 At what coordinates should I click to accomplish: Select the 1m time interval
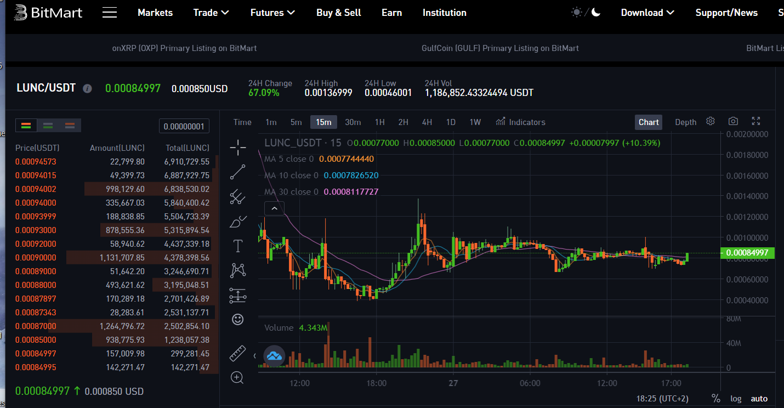coord(271,122)
